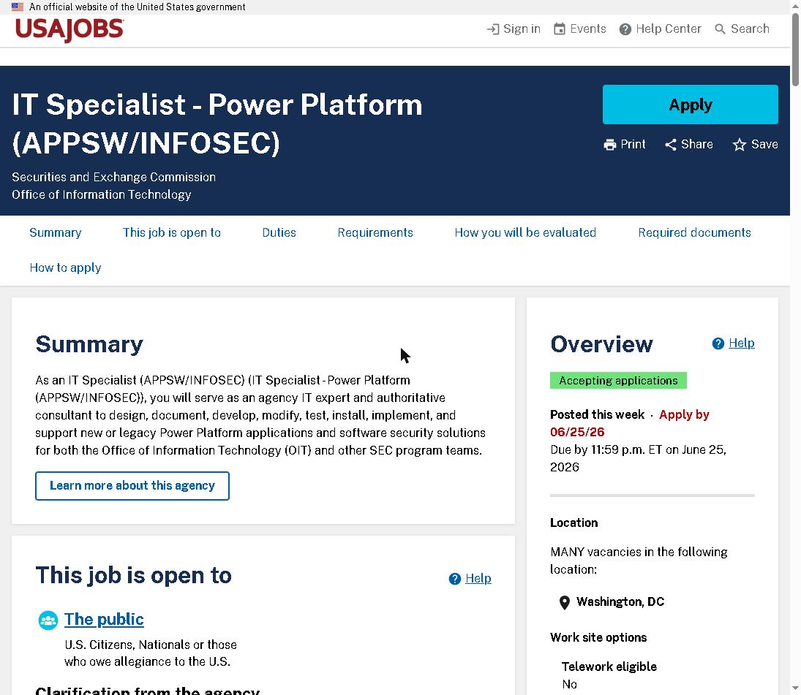The image size is (801, 695).
Task: Jump to How to apply tab
Action: 65,268
